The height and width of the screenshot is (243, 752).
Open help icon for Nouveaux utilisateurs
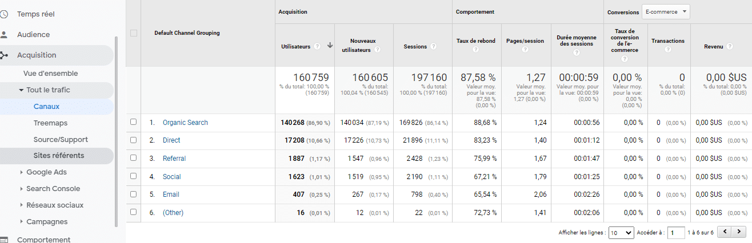(378, 50)
